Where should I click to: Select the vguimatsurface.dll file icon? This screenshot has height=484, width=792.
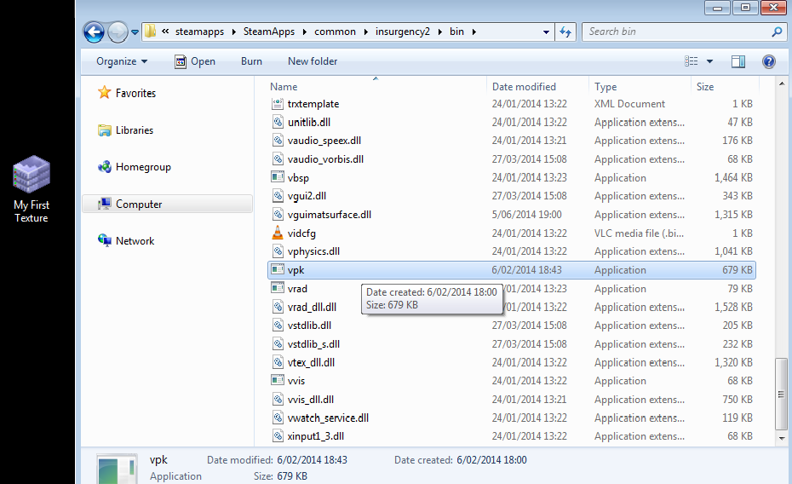(x=278, y=214)
